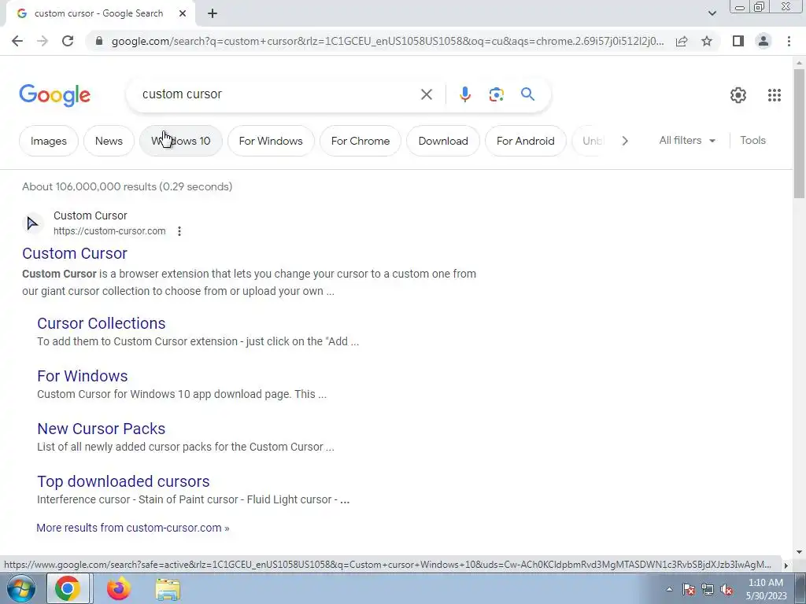The height and width of the screenshot is (604, 806).
Task: Click inside the custom cursor search field
Action: click(x=275, y=94)
